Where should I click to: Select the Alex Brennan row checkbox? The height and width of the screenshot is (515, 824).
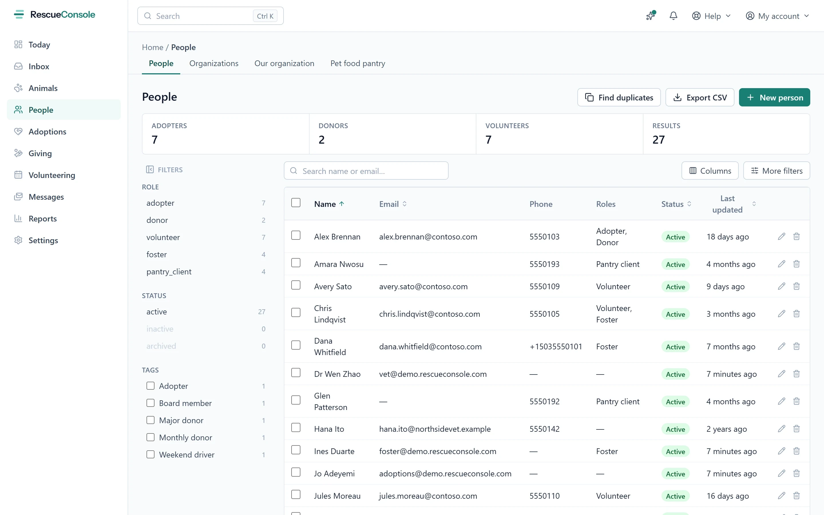[x=296, y=236]
